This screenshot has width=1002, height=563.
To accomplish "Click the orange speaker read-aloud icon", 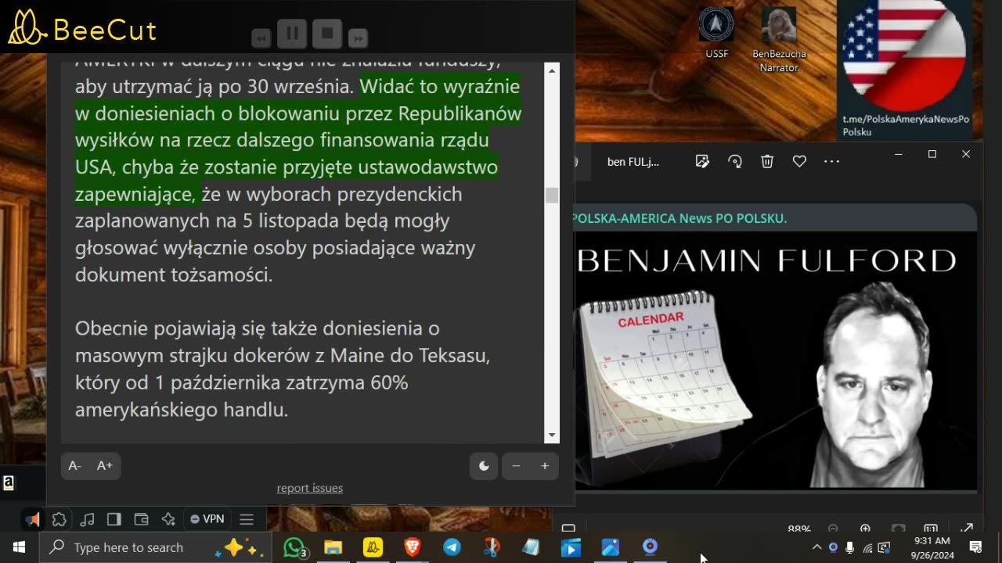I will 32,519.
